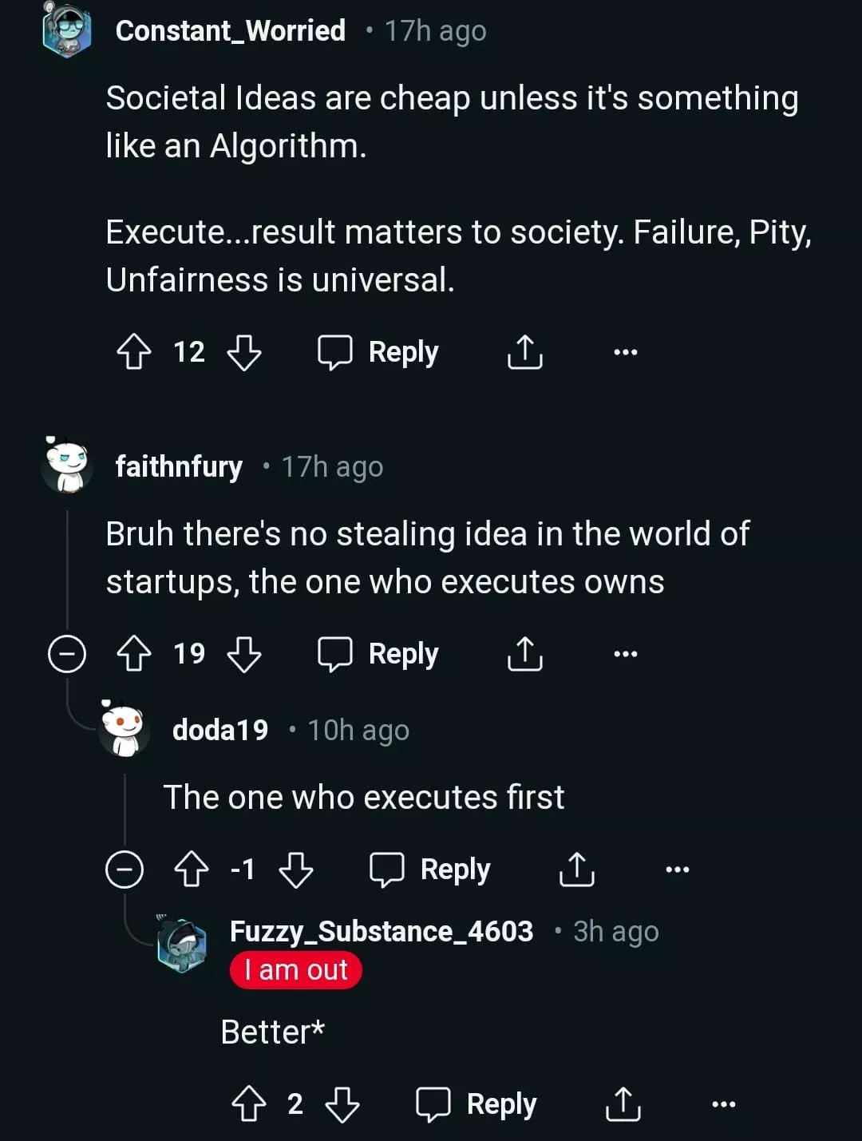862x1141 pixels.
Task: Upvote Constant_Worried's comment
Action: pyautogui.click(x=133, y=352)
